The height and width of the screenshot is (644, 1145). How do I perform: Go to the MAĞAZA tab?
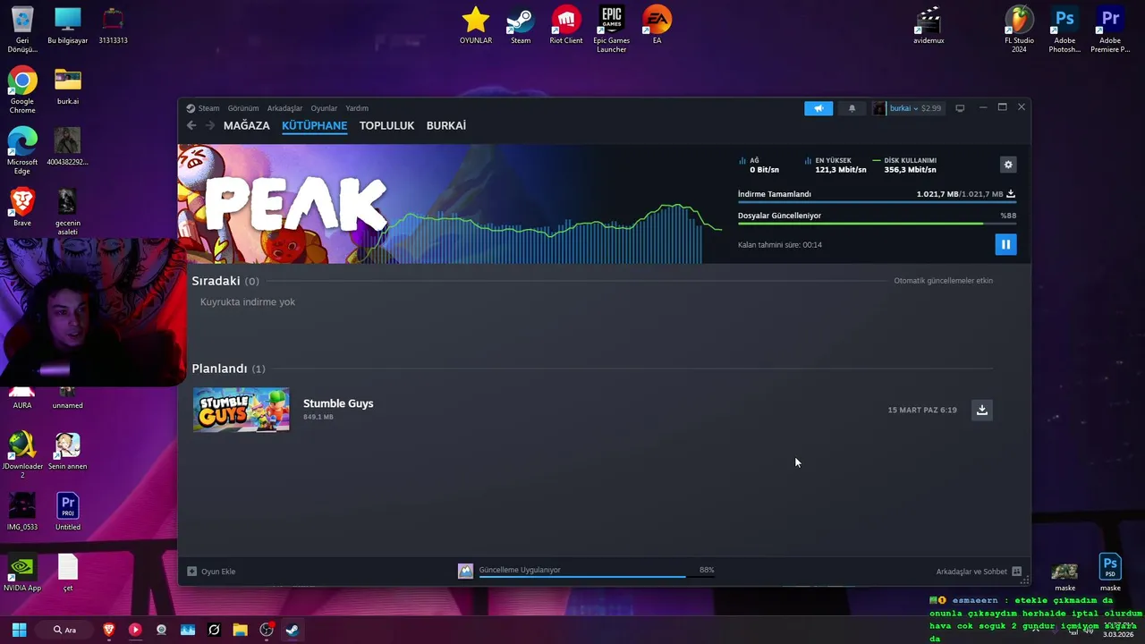(x=246, y=125)
